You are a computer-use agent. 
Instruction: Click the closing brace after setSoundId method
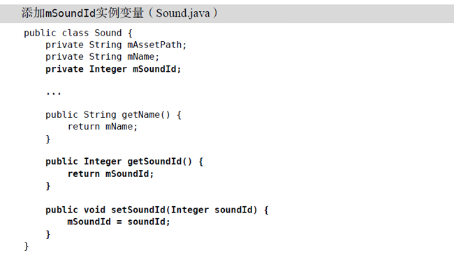(48, 234)
